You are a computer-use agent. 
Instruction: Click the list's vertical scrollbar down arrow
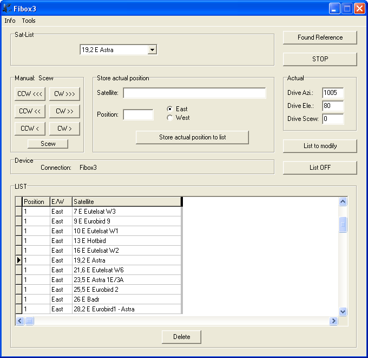point(343,311)
